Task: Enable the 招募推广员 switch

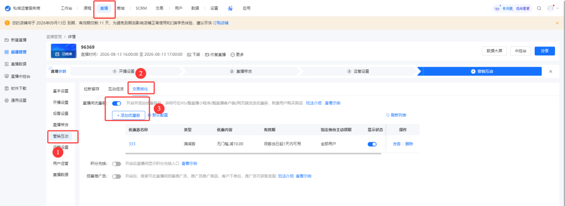Action: pyautogui.click(x=116, y=176)
